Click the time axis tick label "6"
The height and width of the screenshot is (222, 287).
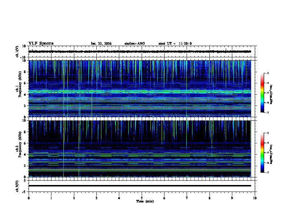pyautogui.click(x=164, y=198)
